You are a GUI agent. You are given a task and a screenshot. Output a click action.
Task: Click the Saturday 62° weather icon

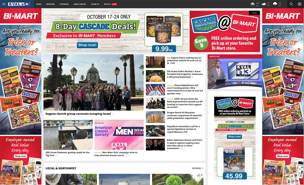(x=264, y=4)
